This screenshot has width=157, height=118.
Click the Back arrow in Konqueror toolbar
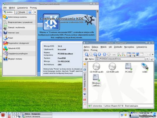[86, 55]
